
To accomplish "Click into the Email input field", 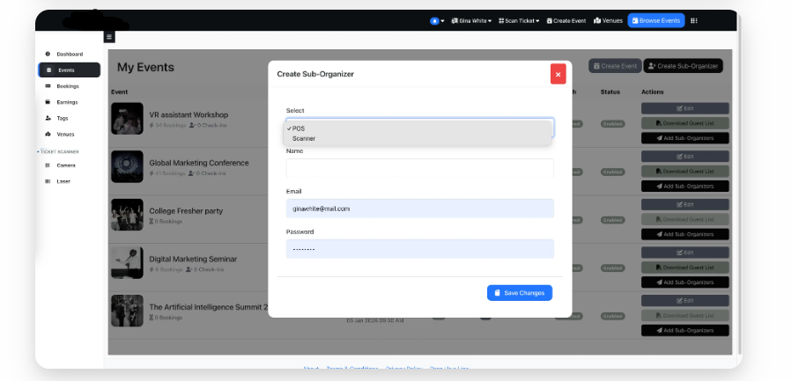I will pos(419,209).
